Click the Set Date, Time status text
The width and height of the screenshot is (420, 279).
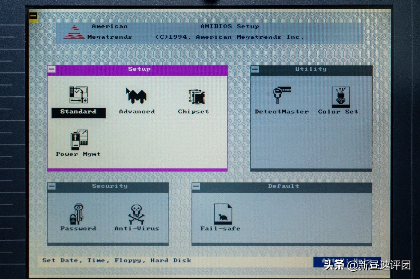click(x=117, y=260)
